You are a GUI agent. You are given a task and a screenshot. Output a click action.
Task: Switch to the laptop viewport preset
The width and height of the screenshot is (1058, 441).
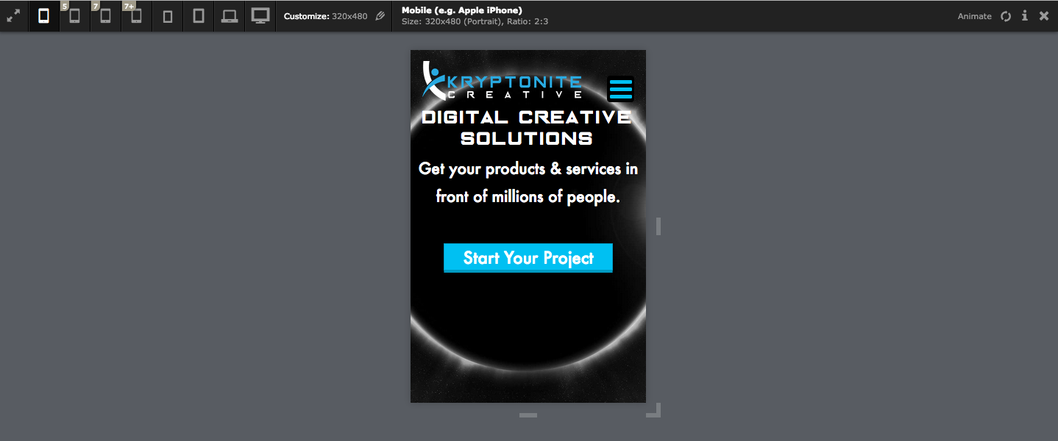pyautogui.click(x=230, y=16)
